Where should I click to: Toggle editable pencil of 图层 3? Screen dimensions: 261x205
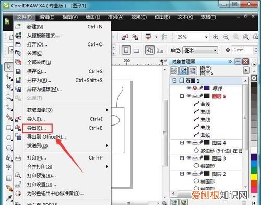coord(200,158)
